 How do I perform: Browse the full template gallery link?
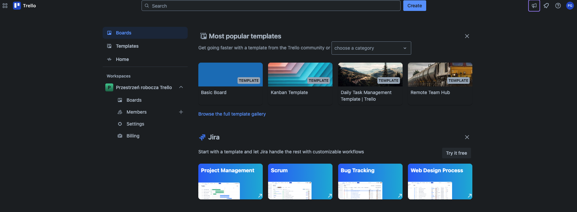pos(232,114)
